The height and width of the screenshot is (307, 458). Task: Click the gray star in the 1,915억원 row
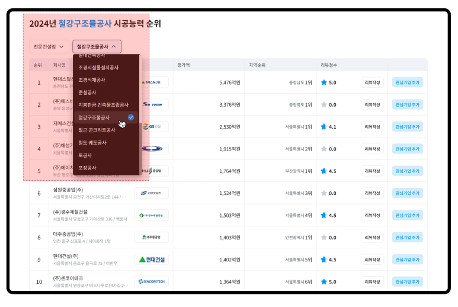tap(324, 149)
